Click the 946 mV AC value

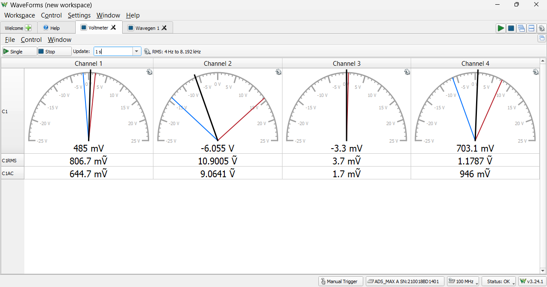475,174
